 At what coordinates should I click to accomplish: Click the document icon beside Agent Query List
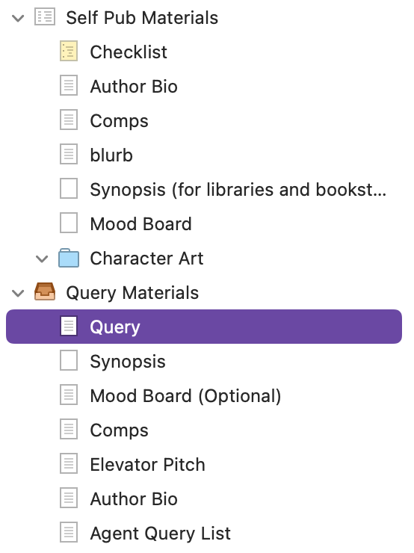69,532
